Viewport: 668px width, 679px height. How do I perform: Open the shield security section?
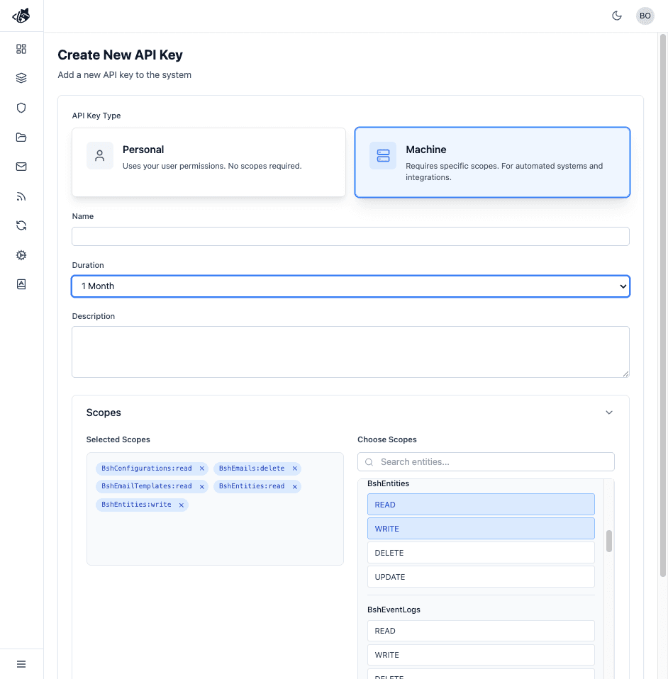click(21, 108)
